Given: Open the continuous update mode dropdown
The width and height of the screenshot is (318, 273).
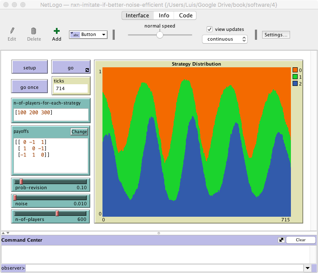Looking at the screenshot, I should pos(224,39).
